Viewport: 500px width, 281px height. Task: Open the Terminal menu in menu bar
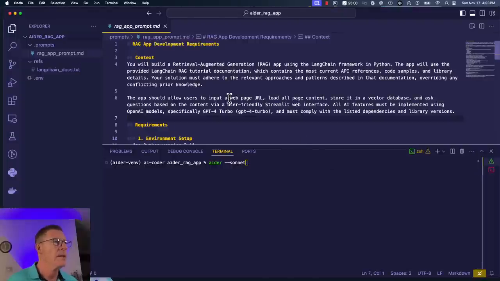pos(111,3)
